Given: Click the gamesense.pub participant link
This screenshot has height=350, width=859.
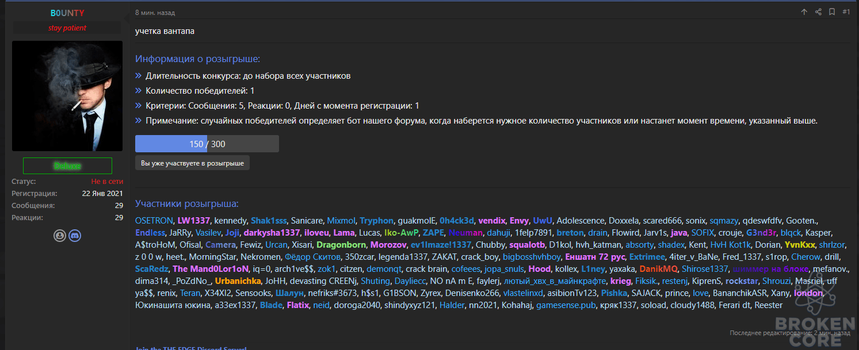Looking at the screenshot, I should tap(566, 305).
